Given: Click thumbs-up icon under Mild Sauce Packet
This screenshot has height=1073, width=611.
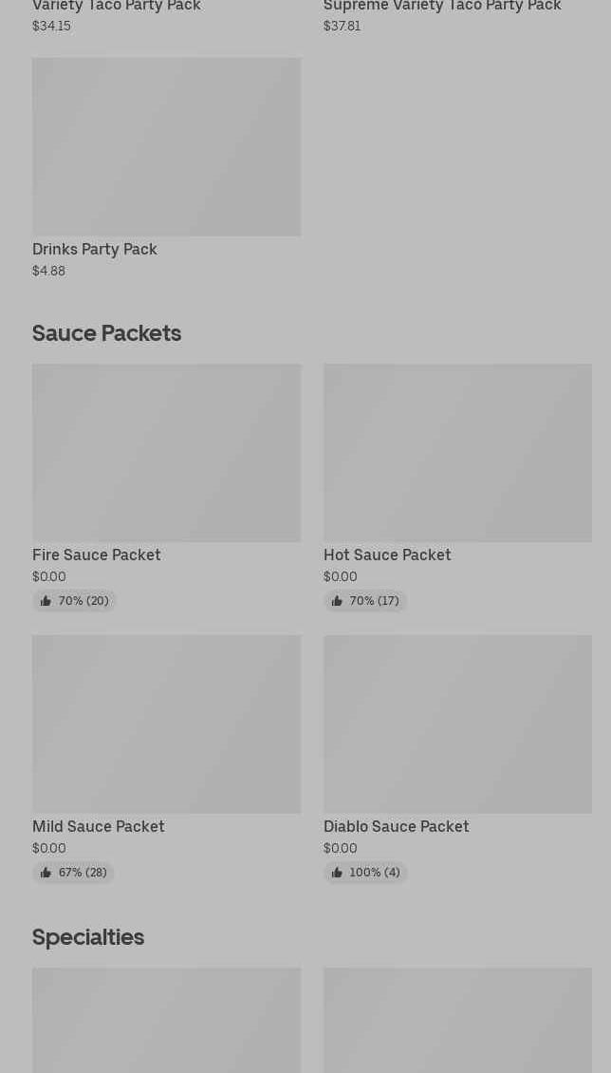Looking at the screenshot, I should pos(46,873).
